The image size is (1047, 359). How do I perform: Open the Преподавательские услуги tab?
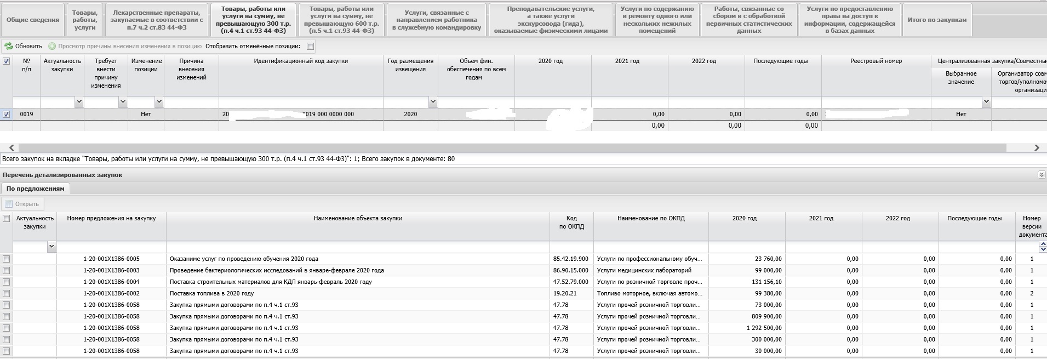pos(550,20)
